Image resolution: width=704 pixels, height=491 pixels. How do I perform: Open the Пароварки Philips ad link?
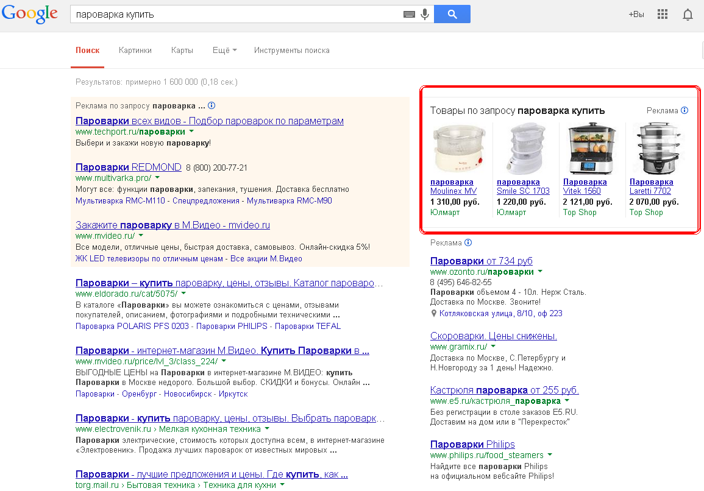pyautogui.click(x=472, y=444)
